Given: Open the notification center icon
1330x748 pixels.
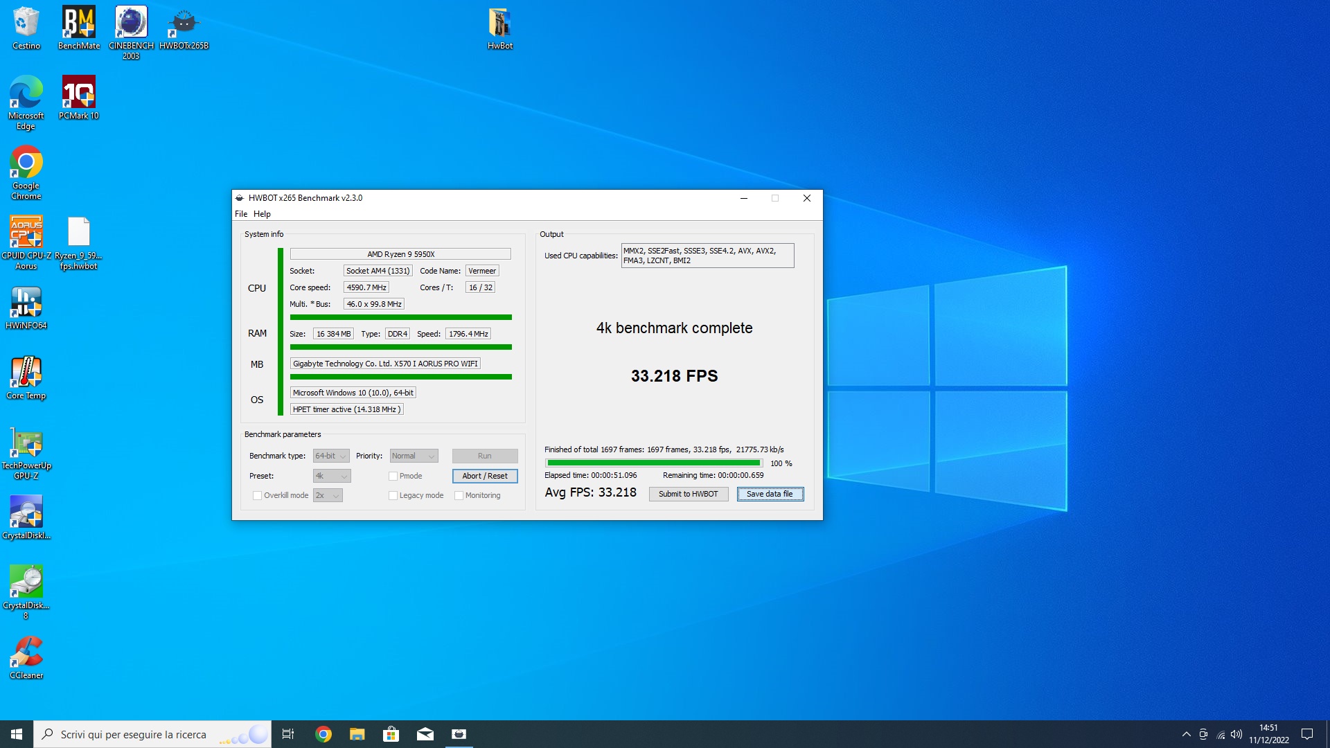Looking at the screenshot, I should coord(1307,734).
